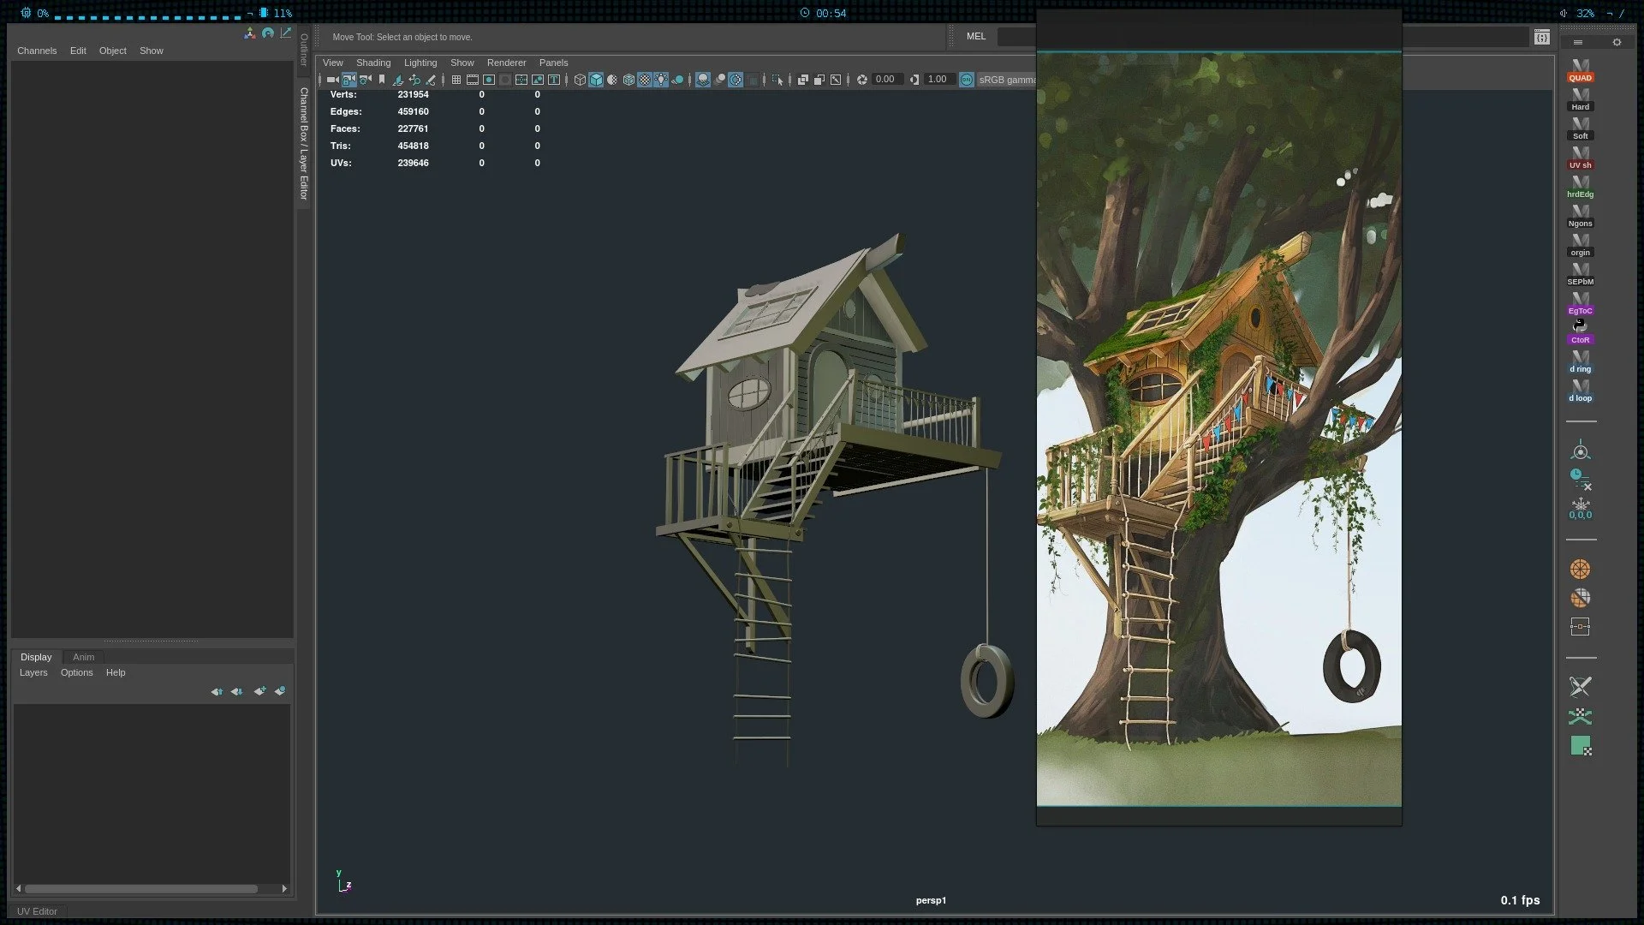This screenshot has height=925, width=1644.
Task: Switch the MEL script language selector
Action: (976, 36)
